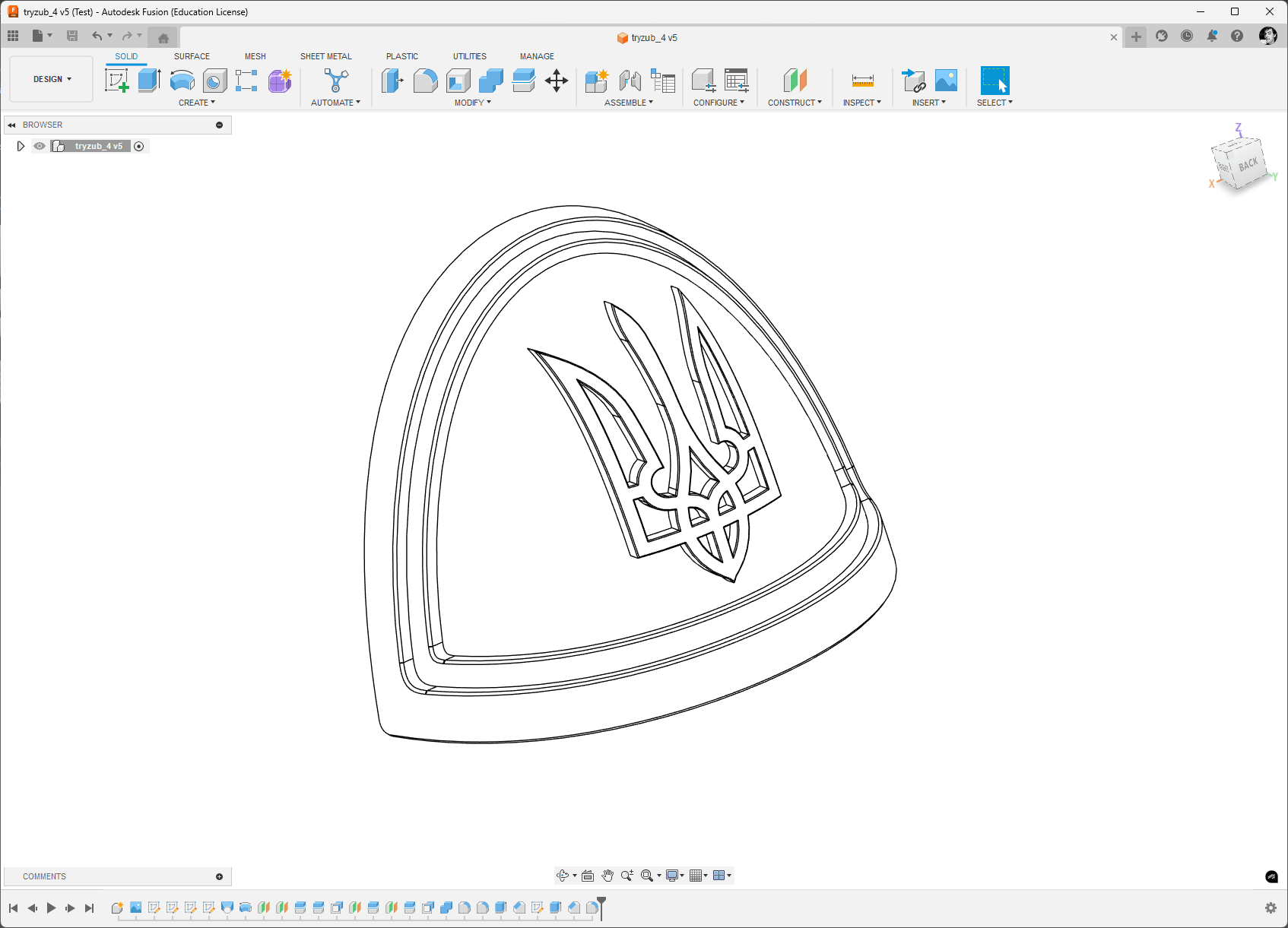Open the DESIGN workspace dropdown
1288x928 pixels.
52,79
